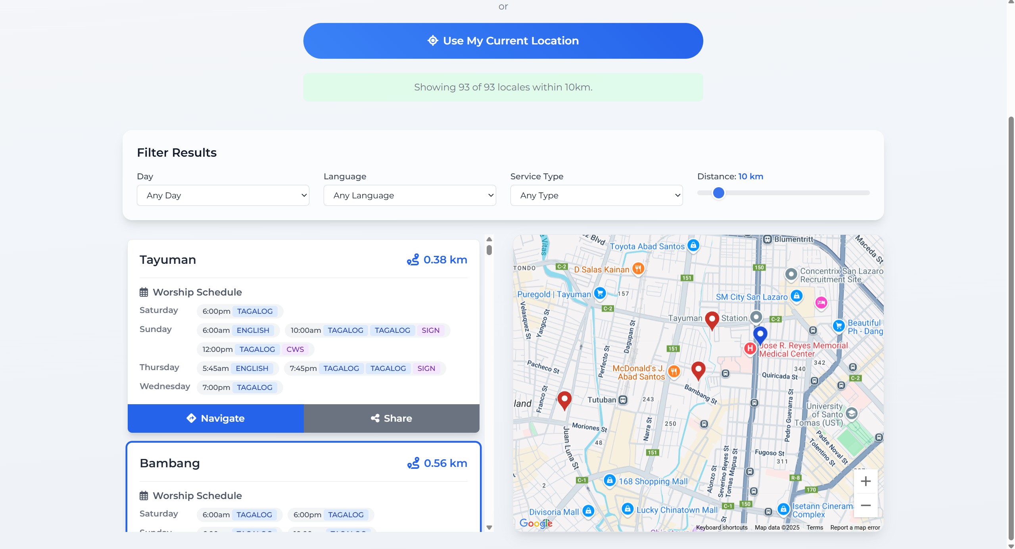Click the red marker near Bambang St
1015x549 pixels.
(x=698, y=370)
